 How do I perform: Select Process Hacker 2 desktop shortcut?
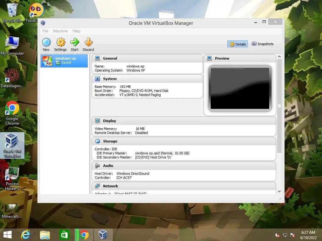12,178
